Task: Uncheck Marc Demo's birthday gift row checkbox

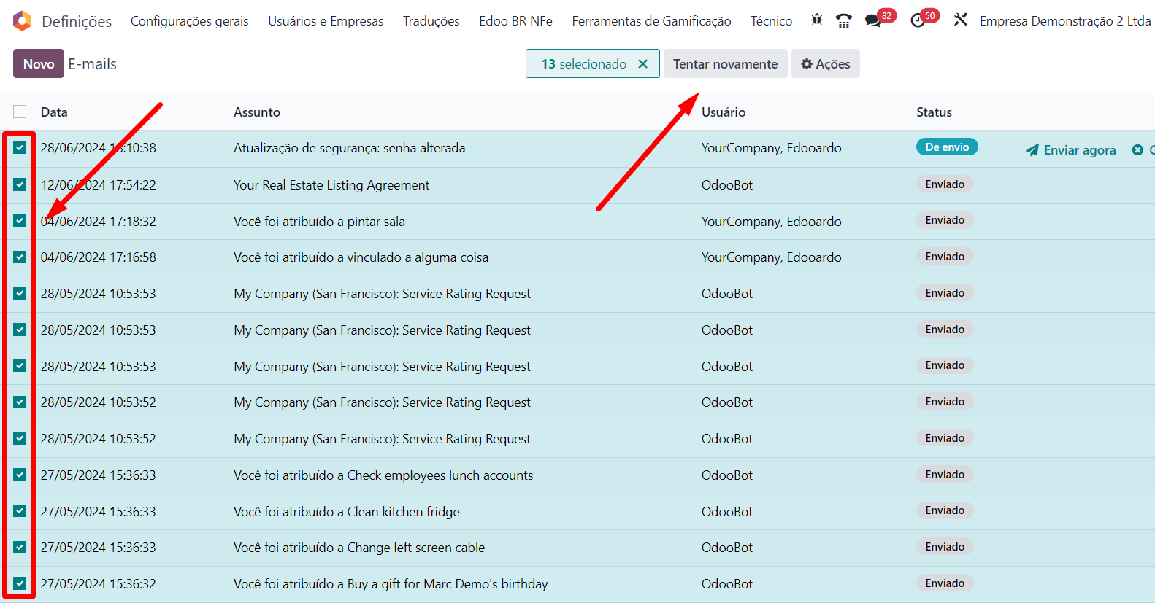Action: tap(20, 583)
